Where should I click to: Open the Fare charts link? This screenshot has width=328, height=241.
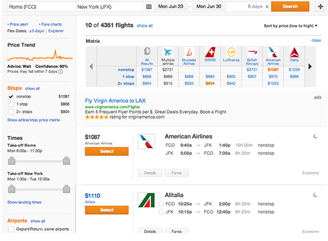pos(51,25)
